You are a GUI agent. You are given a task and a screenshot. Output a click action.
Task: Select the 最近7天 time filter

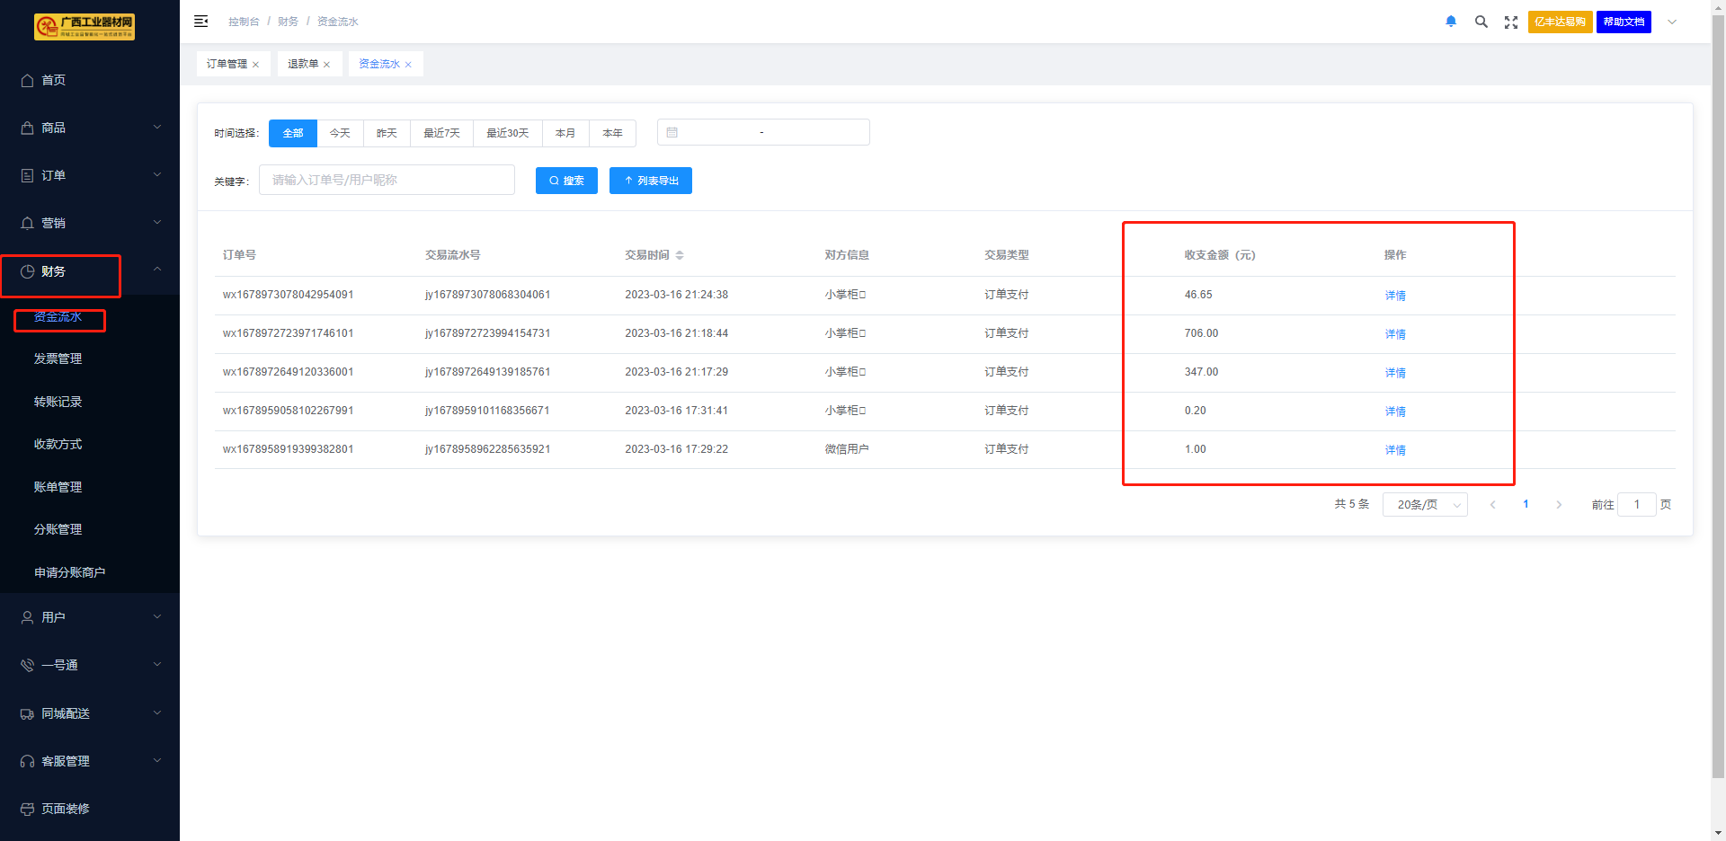[441, 133]
